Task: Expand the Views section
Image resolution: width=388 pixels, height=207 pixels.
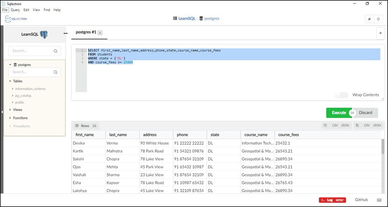Action: tap(10, 110)
